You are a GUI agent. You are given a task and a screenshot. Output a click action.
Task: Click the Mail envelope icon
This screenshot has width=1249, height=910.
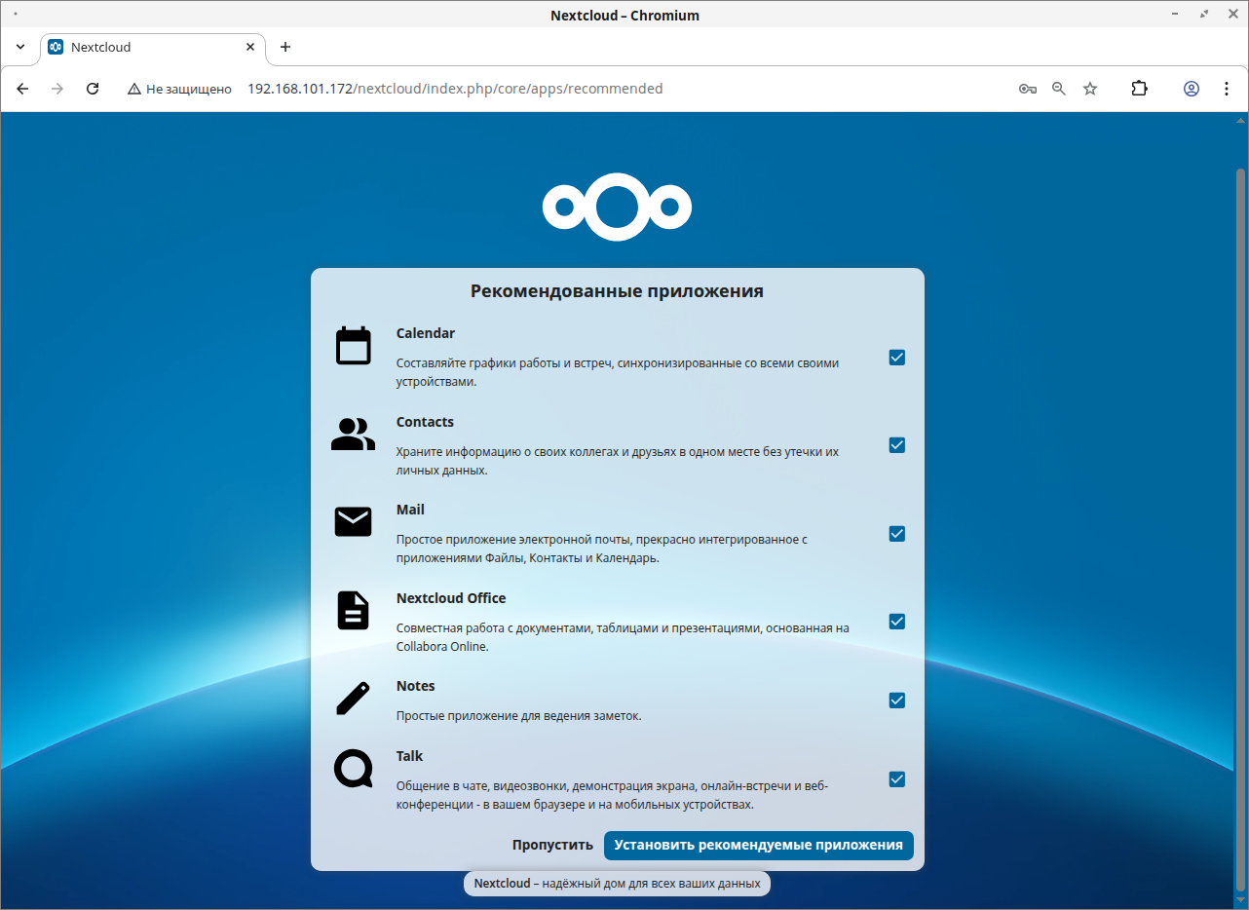click(353, 522)
